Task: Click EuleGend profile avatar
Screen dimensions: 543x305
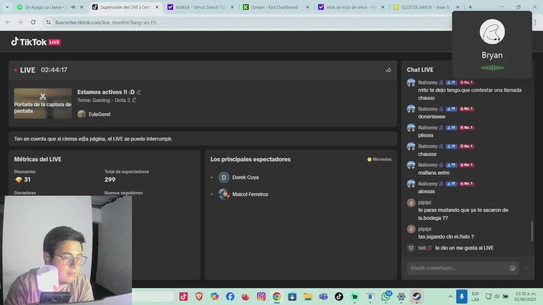Action: tap(81, 114)
